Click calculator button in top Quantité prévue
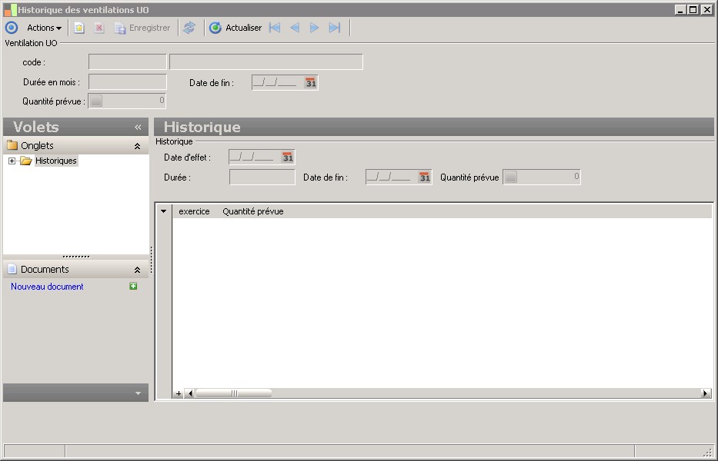718x461 pixels. [x=96, y=101]
